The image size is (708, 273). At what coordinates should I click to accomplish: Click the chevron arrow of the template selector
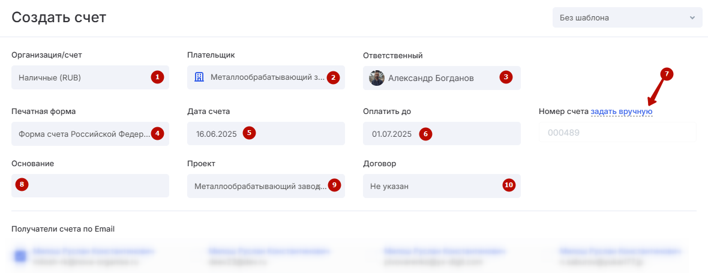coord(692,18)
